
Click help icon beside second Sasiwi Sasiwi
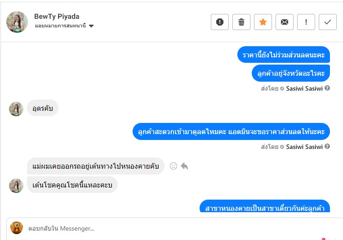tap(327, 146)
